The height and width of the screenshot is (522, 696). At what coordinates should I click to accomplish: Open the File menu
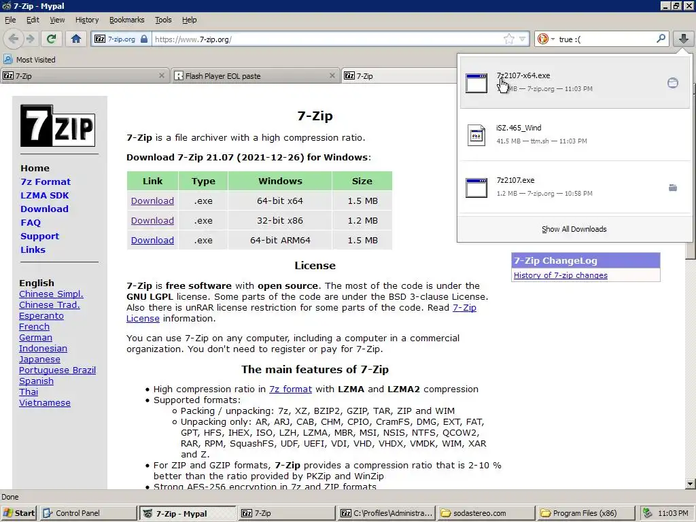pyautogui.click(x=10, y=20)
